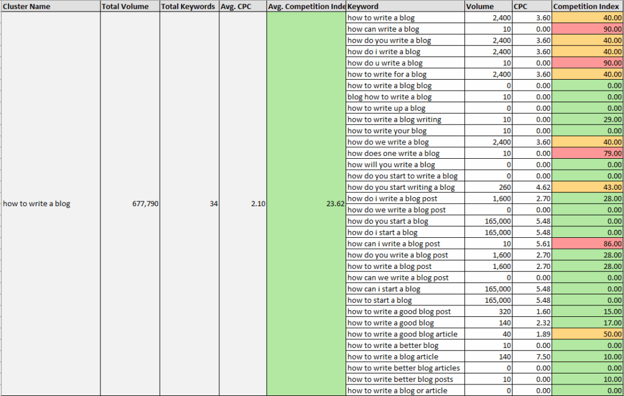Select the Total Keywords column header
Image resolution: width=624 pixels, height=396 pixels.
click(187, 6)
